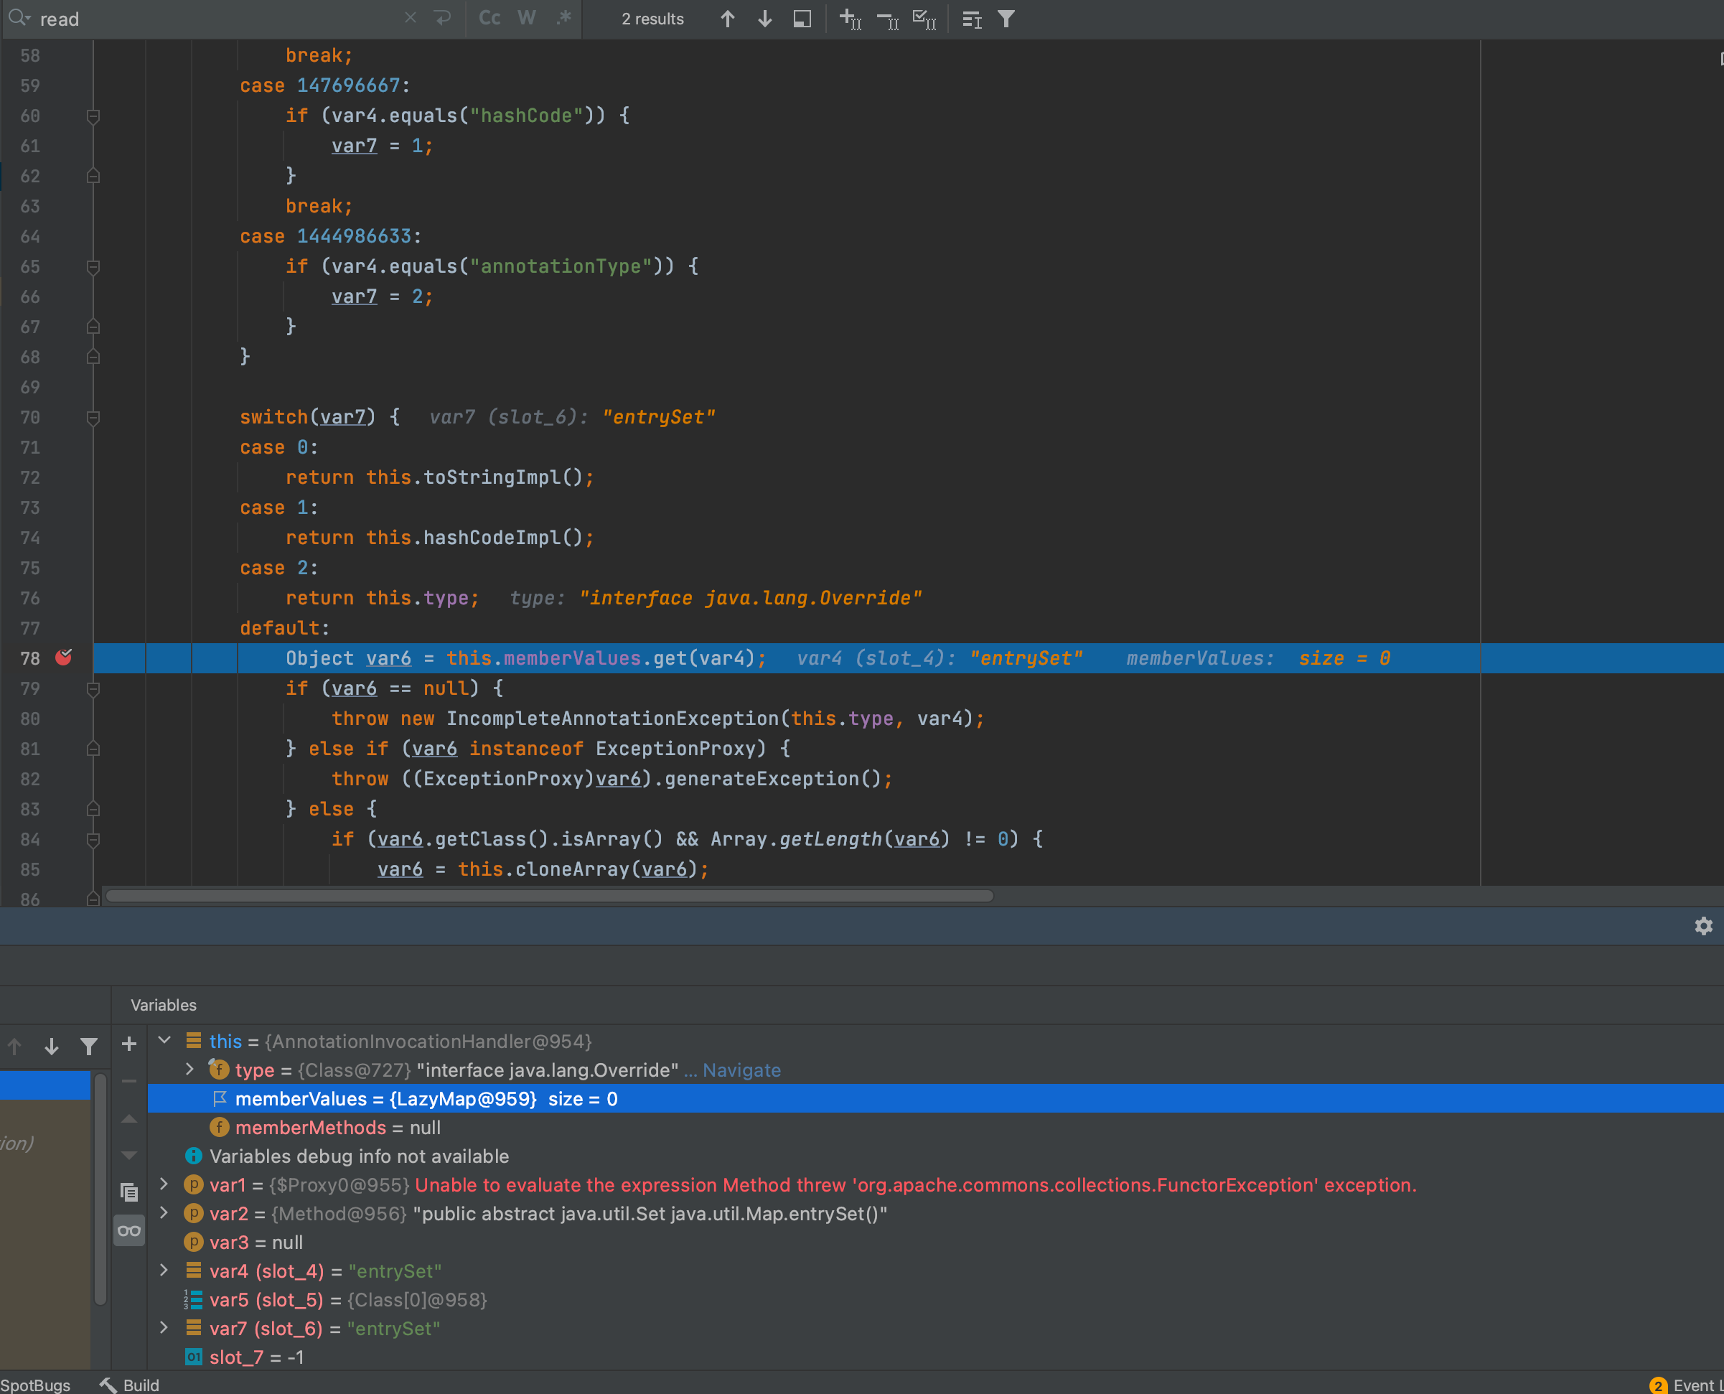Toggle Regex (.*) search option
The image size is (1724, 1394).
coord(563,18)
